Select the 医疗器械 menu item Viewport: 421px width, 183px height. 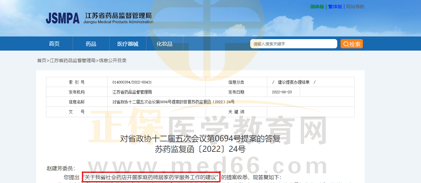[128, 44]
